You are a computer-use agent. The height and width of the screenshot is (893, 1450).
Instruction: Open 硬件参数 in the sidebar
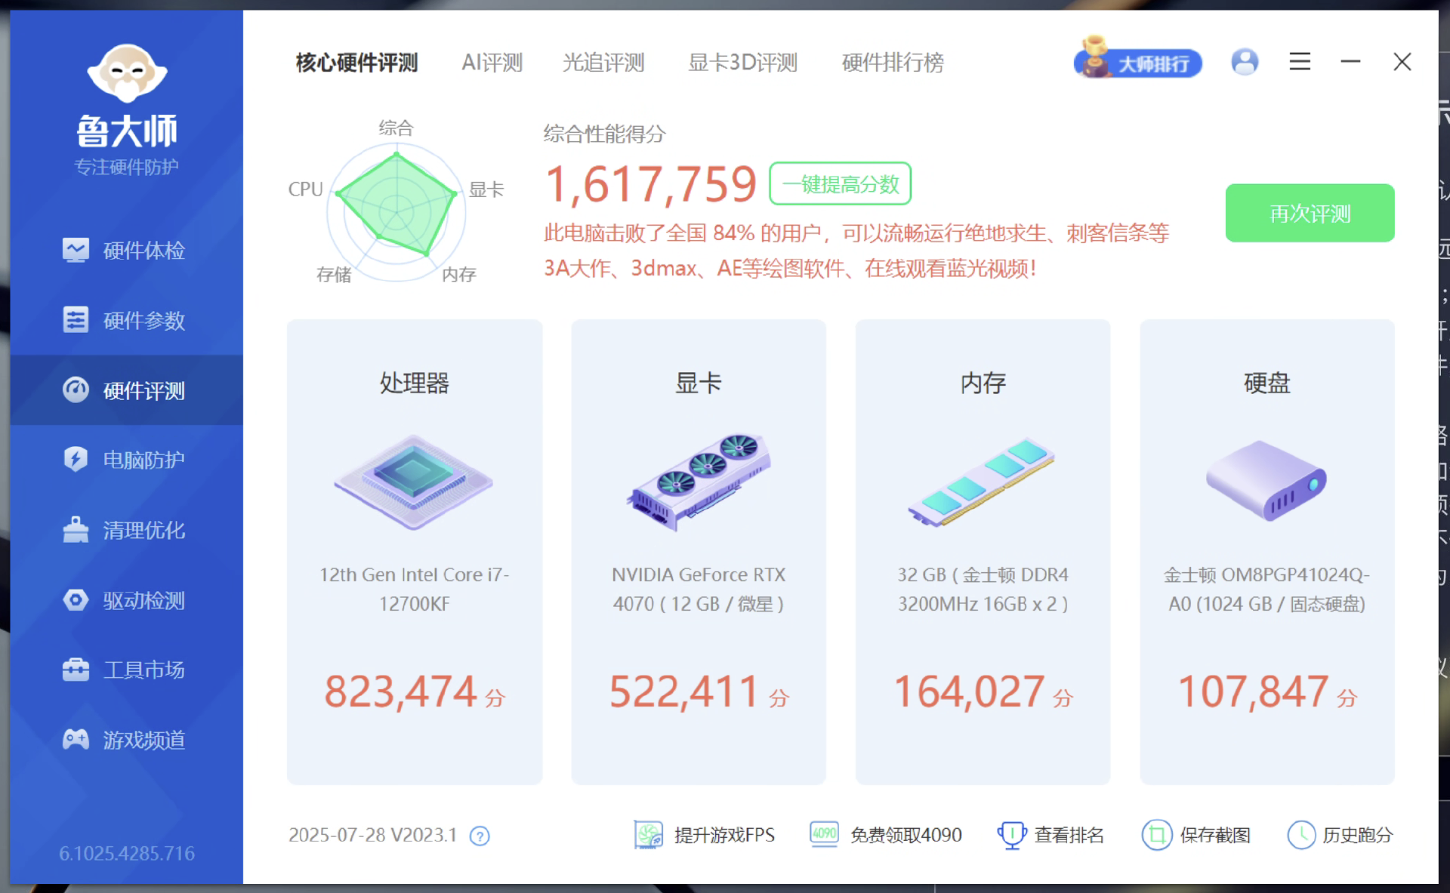(126, 320)
